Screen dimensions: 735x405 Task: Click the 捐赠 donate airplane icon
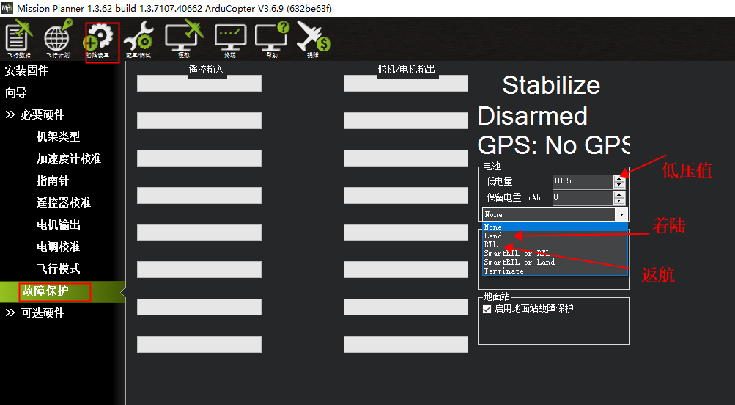coord(313,40)
